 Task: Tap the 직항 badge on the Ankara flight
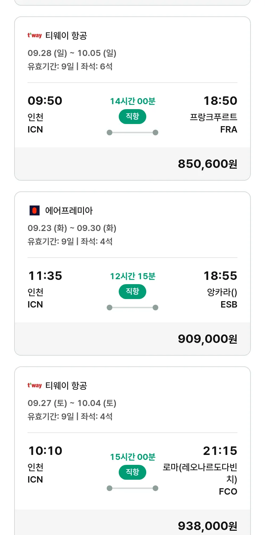tap(132, 292)
